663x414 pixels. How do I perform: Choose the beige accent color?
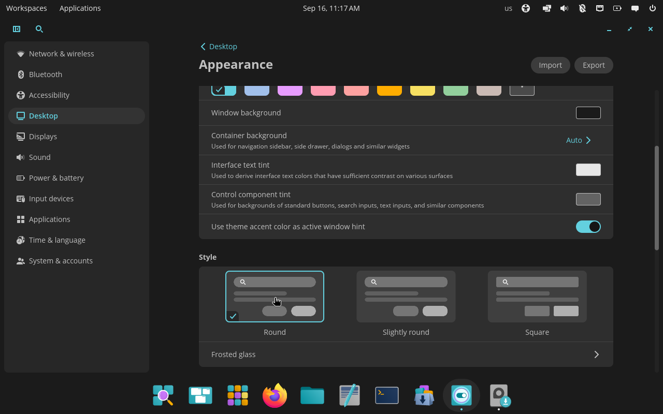(489, 91)
